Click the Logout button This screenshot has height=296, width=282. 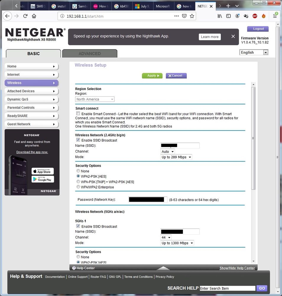coord(258,29)
